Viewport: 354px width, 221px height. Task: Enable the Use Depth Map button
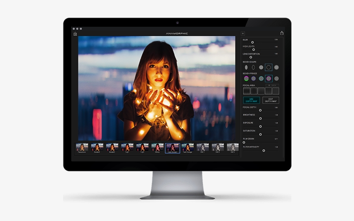[251, 100]
